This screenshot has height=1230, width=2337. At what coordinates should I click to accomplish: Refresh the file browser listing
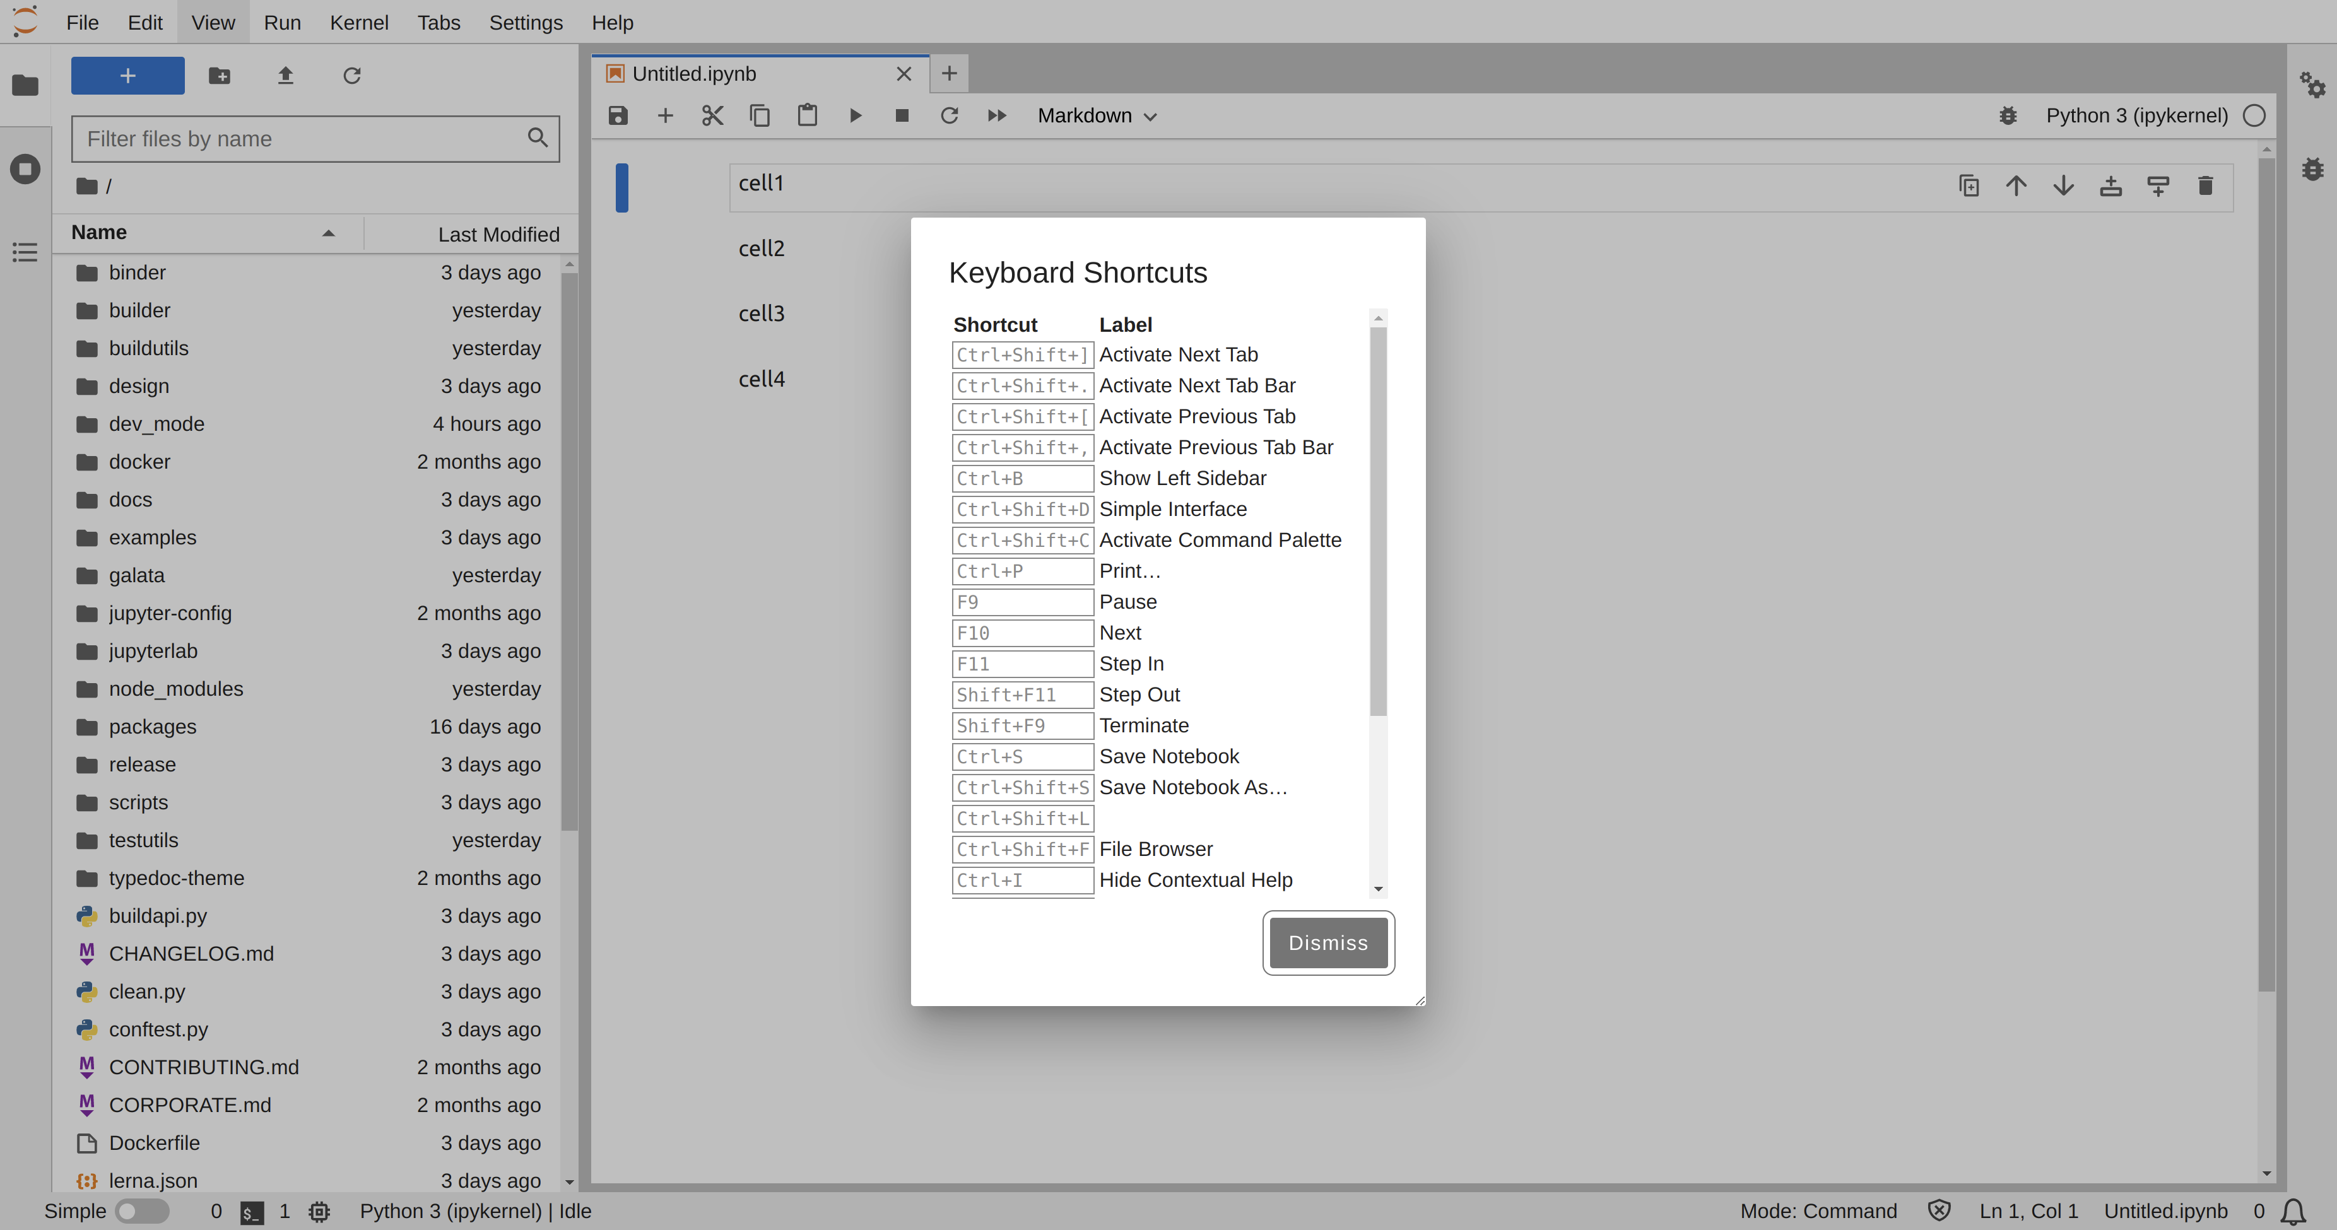click(353, 75)
